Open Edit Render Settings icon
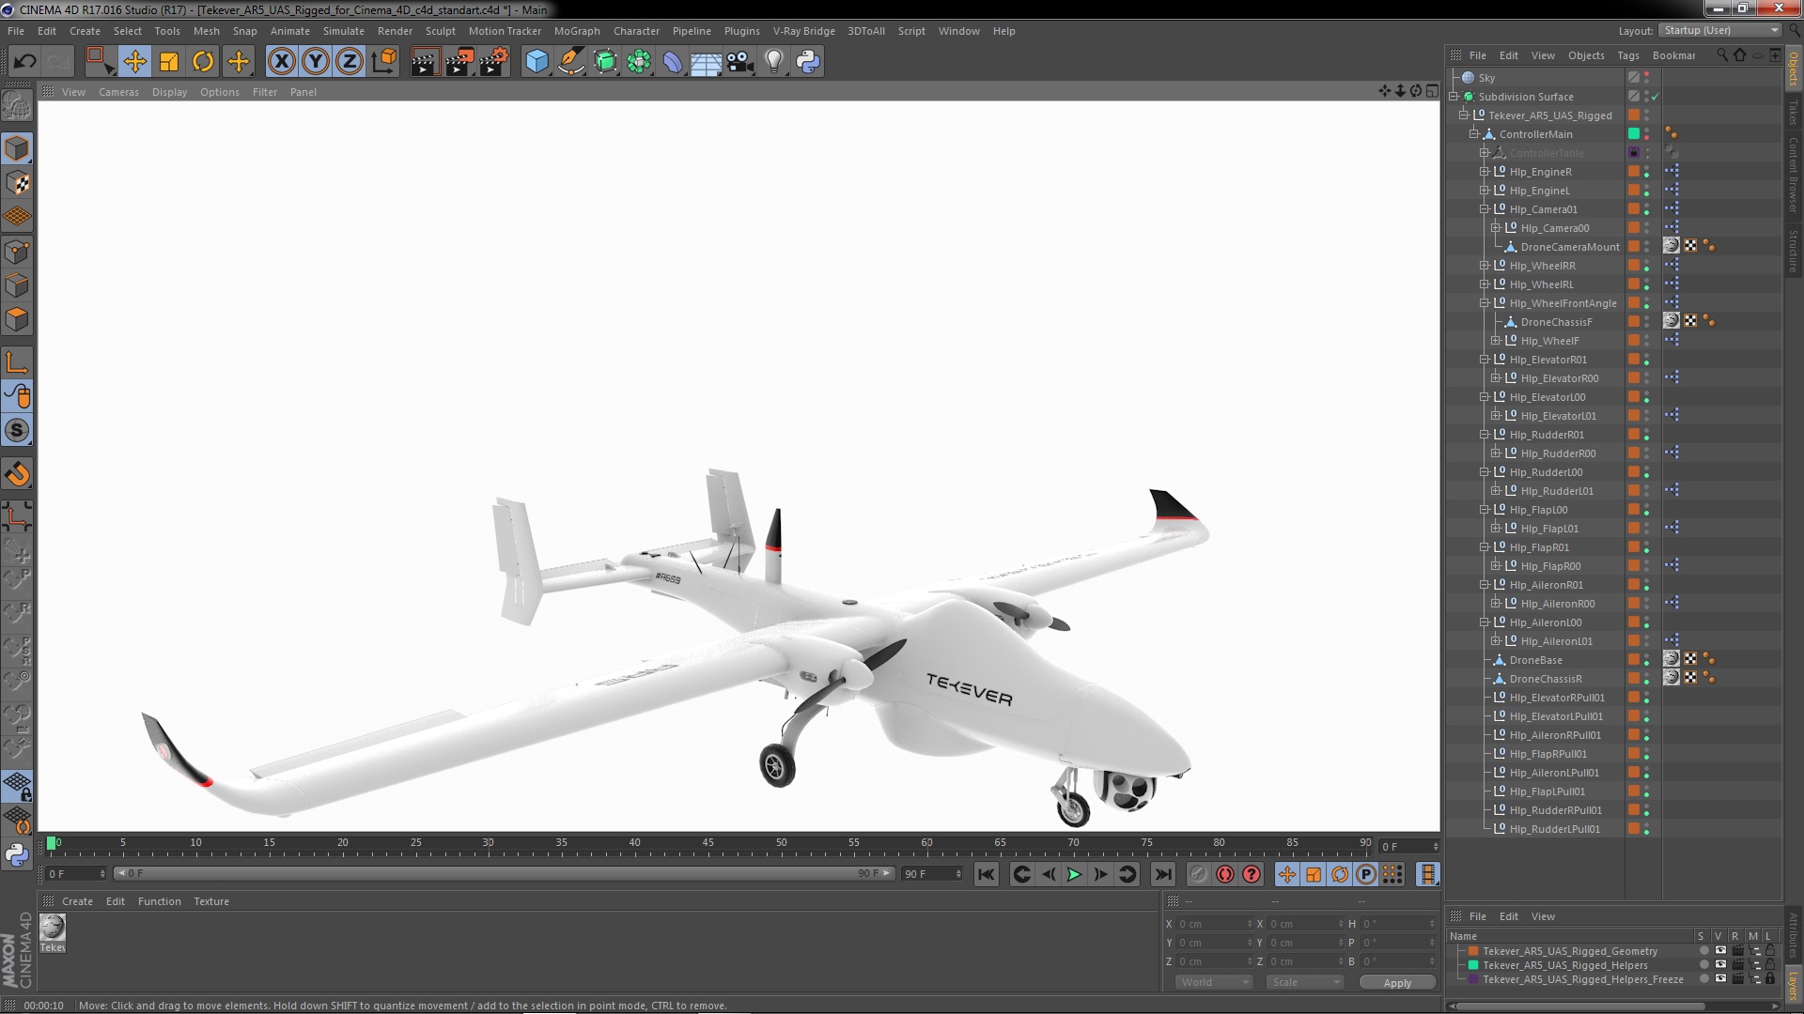Screen dimensions: 1804x1014 coord(494,62)
